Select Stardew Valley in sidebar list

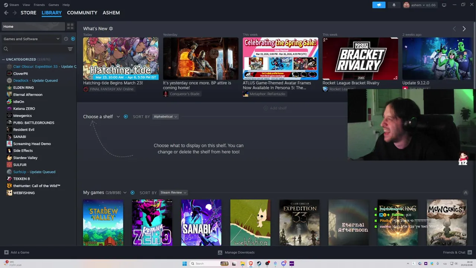coord(25,158)
